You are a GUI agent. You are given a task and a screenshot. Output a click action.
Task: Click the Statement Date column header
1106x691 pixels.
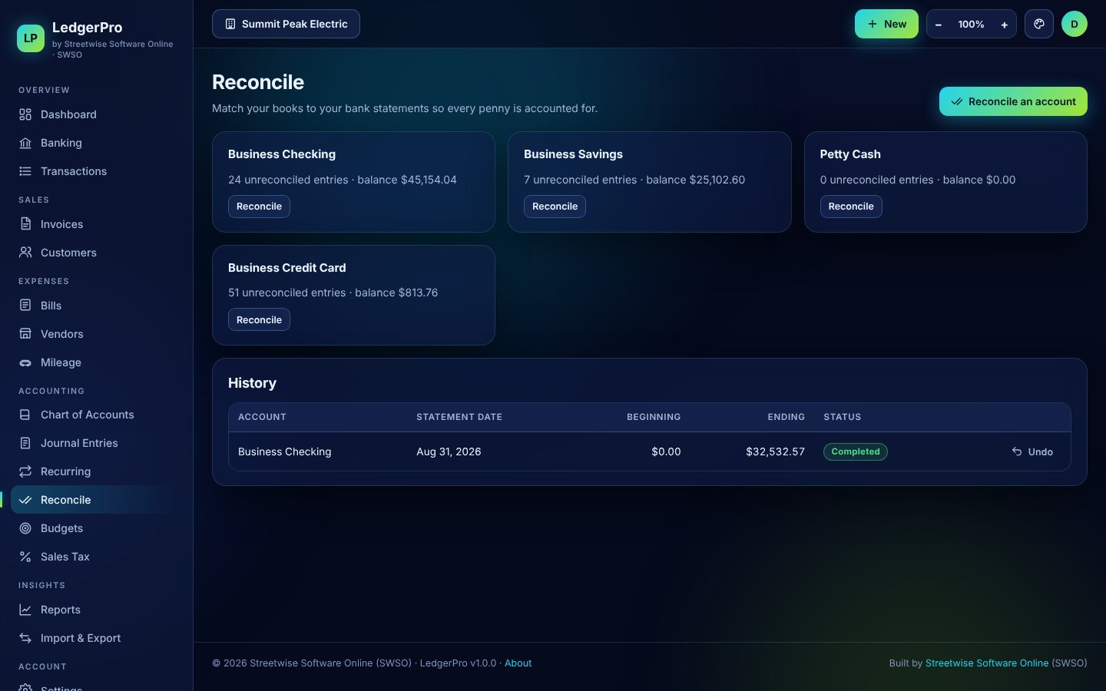click(459, 417)
